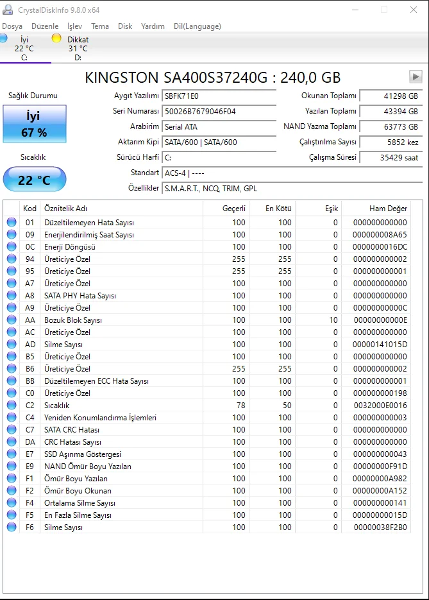Close the CrystalDiskInfo window
Image resolution: width=429 pixels, height=600 pixels.
click(414, 10)
